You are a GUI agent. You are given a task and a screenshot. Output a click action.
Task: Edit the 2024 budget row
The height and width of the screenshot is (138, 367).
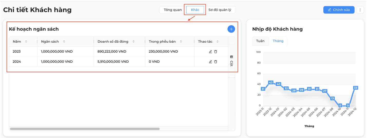[x=210, y=62]
